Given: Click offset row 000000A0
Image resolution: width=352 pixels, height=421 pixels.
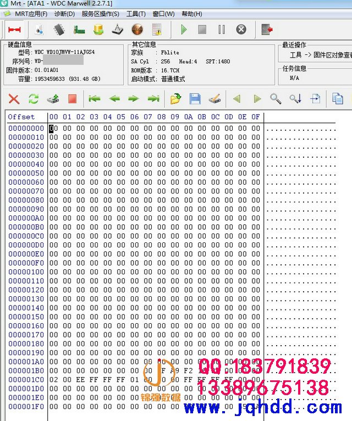Looking at the screenshot, I should [26, 218].
